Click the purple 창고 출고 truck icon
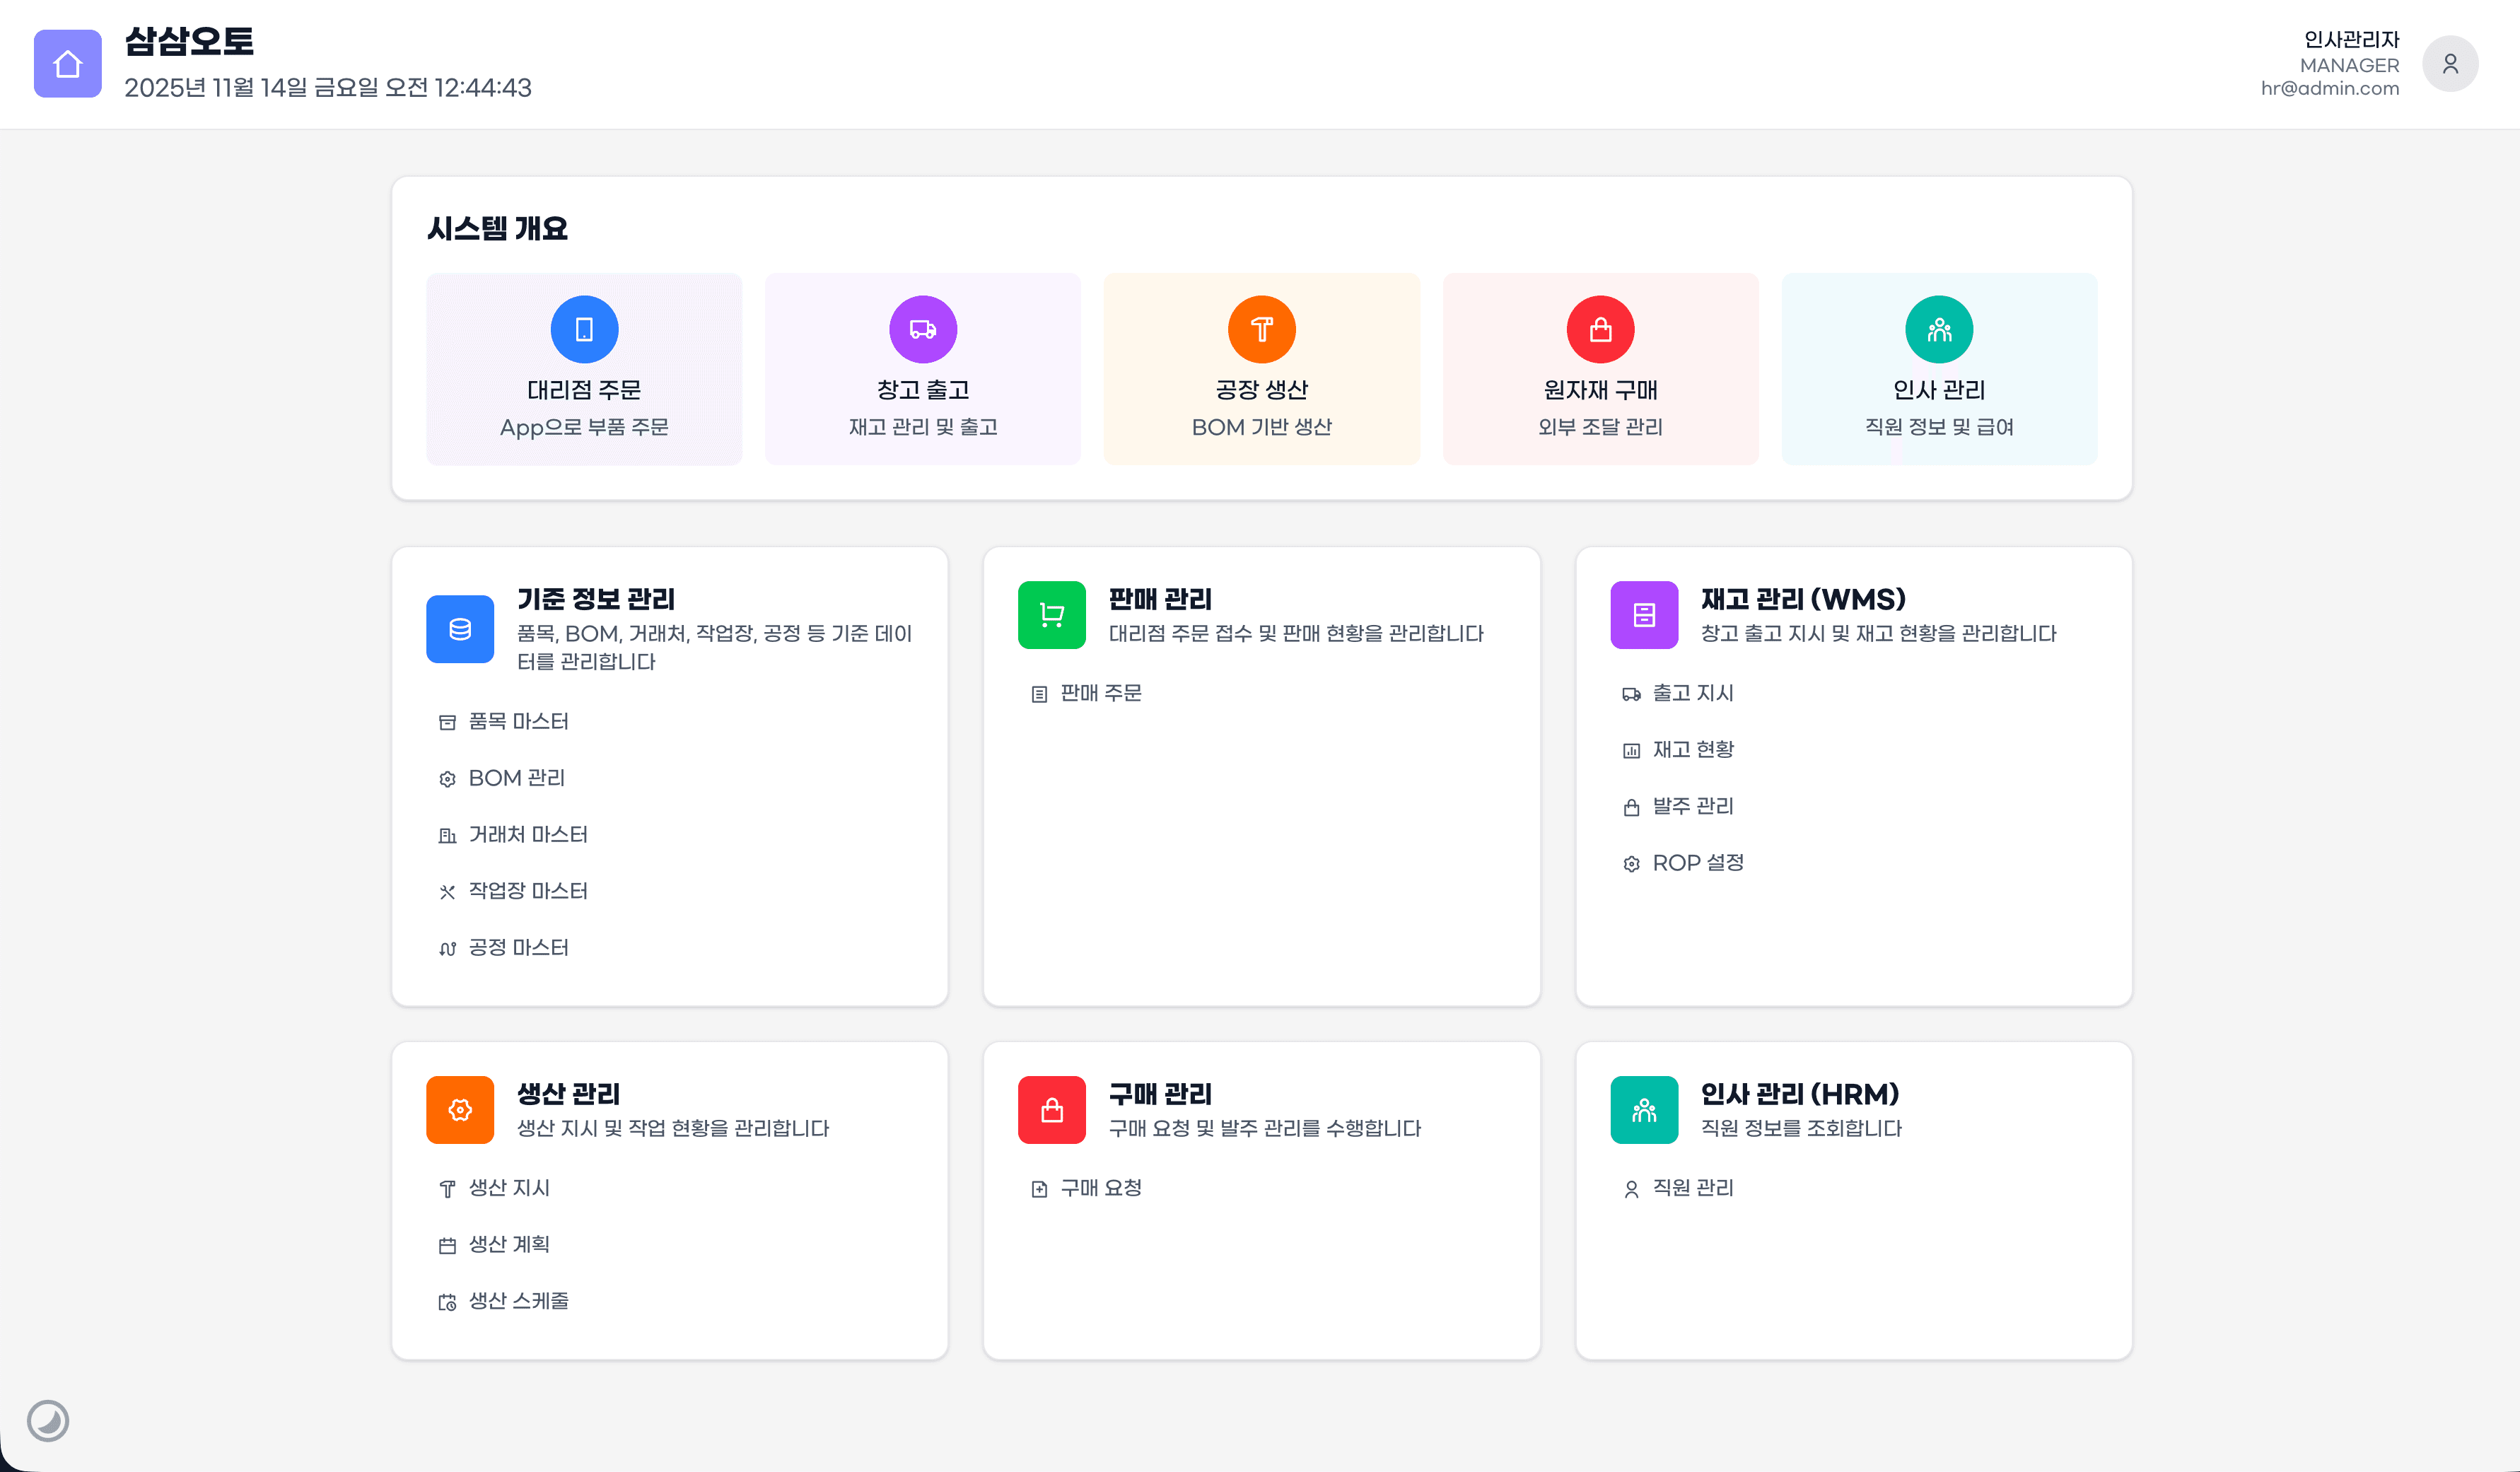The width and height of the screenshot is (2520, 1472). [922, 329]
